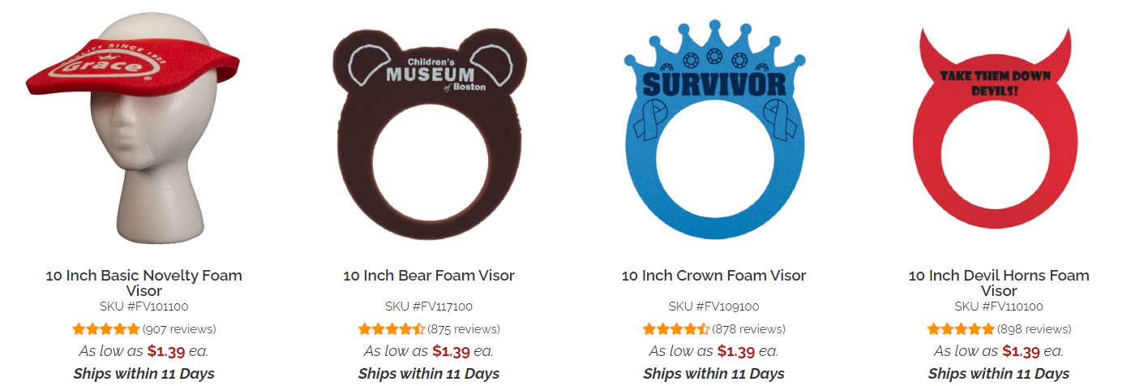Click SKU #FV117100 text

pos(429,307)
